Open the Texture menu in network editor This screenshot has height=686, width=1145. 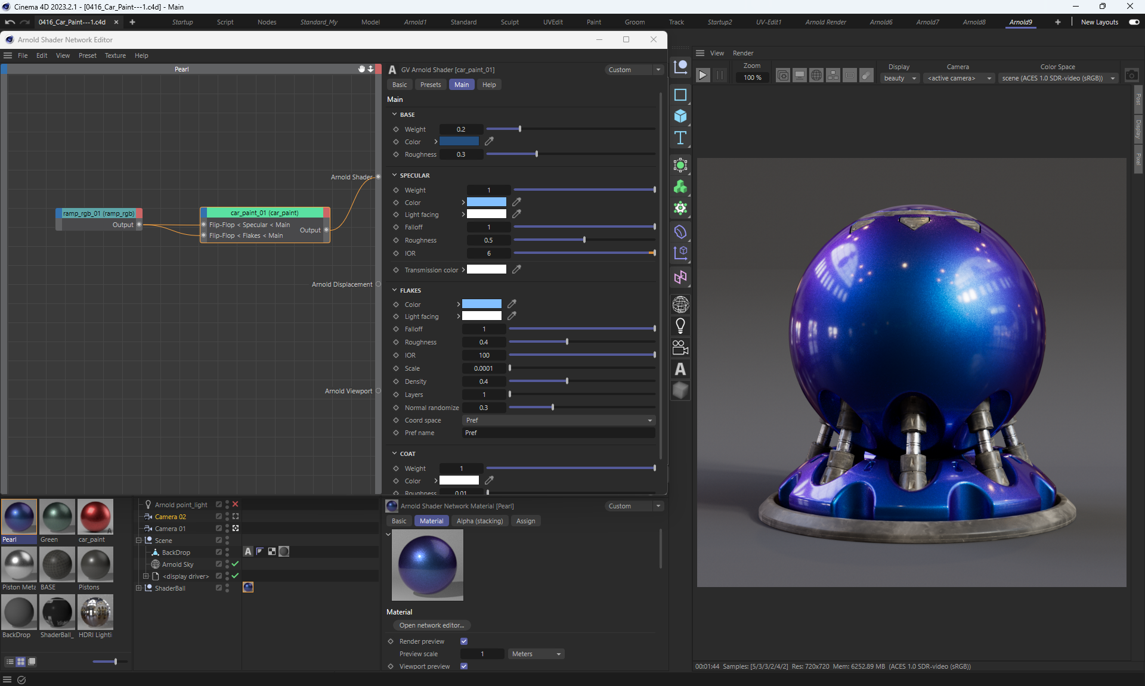pos(115,55)
